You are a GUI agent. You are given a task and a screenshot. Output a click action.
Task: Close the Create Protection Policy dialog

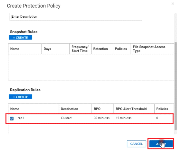pyautogui.click(x=173, y=4)
